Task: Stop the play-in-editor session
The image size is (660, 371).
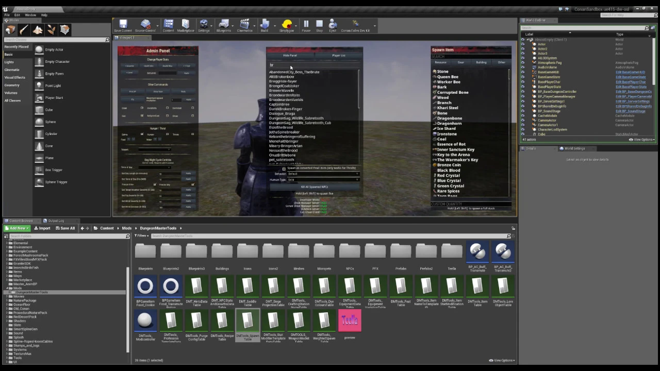Action: (x=319, y=25)
